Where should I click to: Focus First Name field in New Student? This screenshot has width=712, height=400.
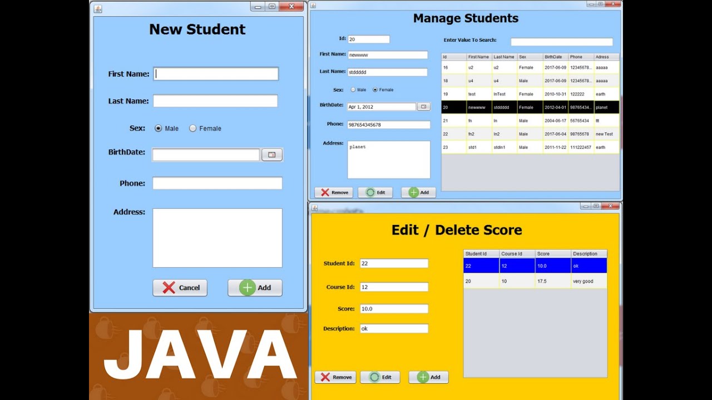[x=216, y=74]
